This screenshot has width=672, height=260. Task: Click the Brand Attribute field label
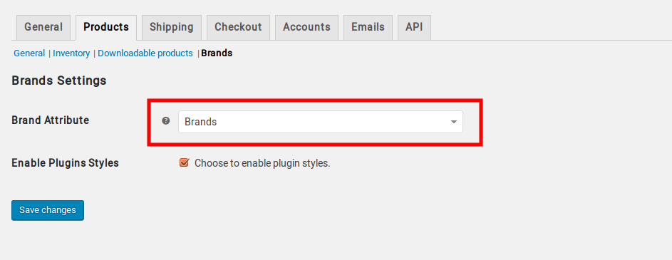51,120
